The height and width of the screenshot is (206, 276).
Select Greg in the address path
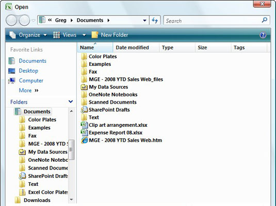(60, 20)
